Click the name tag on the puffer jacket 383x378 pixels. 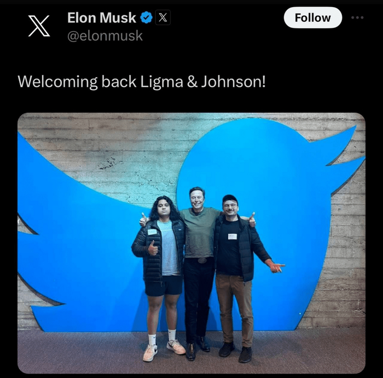click(x=152, y=232)
